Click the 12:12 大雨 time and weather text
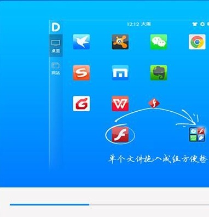Screen dimensions: 209x217 tap(139, 24)
